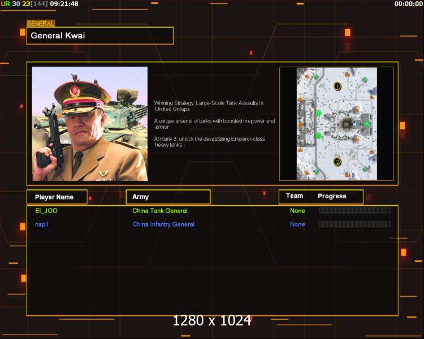Click the 00:00:00 timer in the corner
Image resolution: width=424 pixels, height=339 pixels.
408,4
